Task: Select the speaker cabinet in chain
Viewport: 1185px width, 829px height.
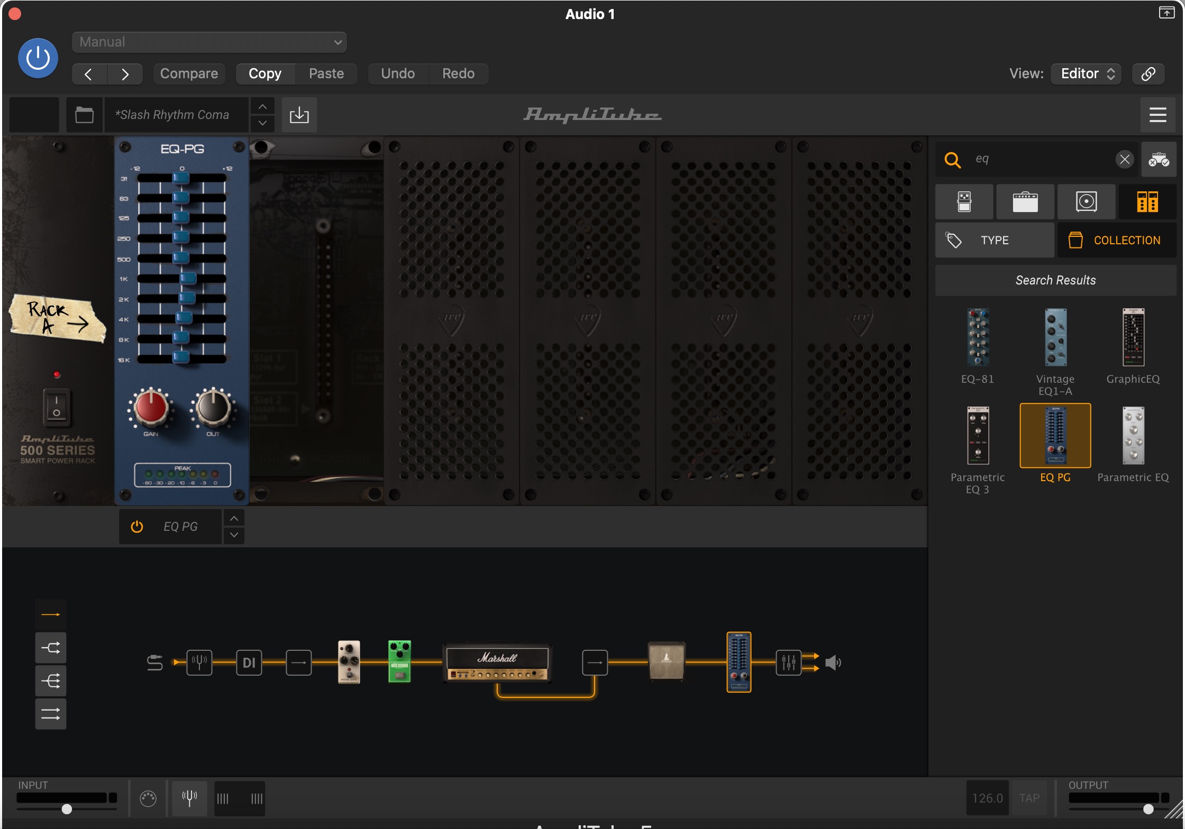Action: coord(667,661)
